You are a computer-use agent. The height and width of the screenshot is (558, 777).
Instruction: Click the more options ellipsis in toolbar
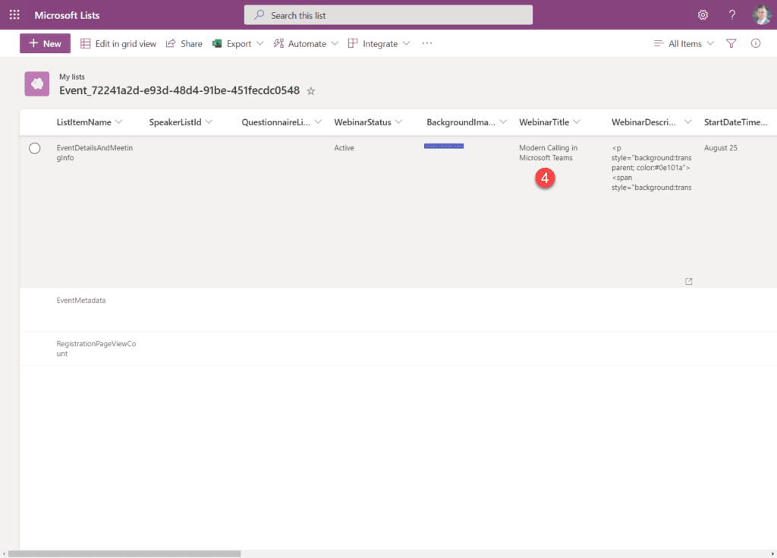click(x=426, y=43)
